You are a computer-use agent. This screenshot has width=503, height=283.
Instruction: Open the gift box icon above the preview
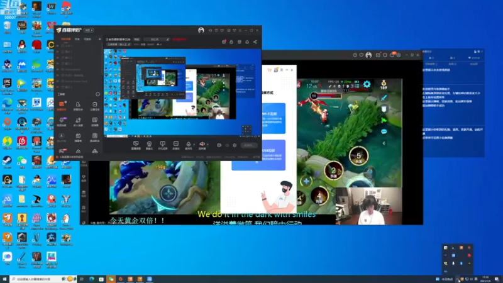pyautogui.click(x=224, y=42)
